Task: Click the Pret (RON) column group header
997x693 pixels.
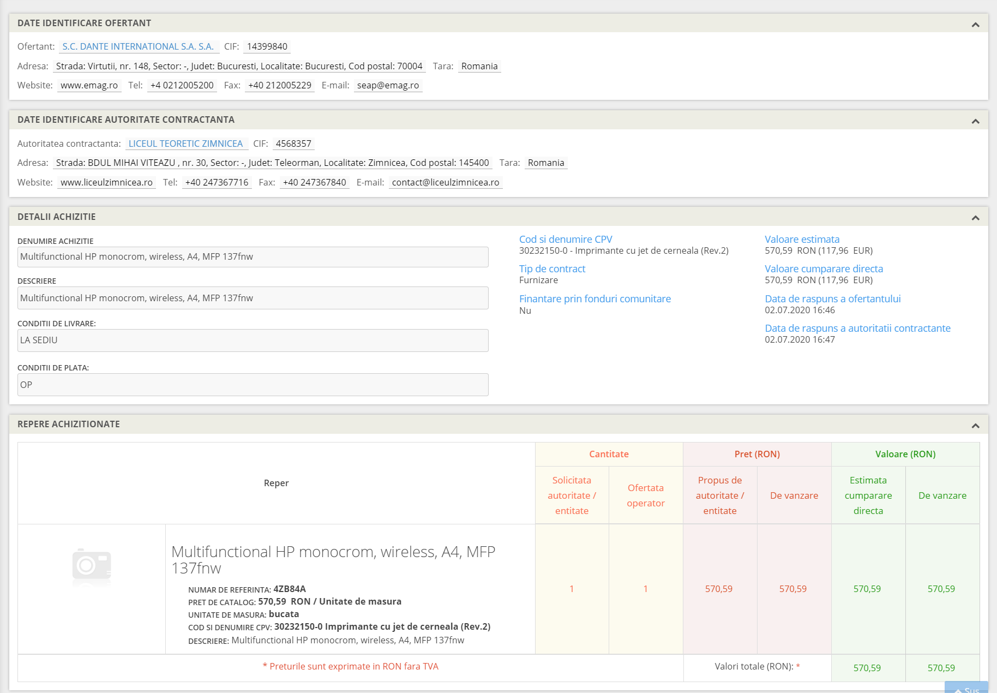Action: coord(757,454)
